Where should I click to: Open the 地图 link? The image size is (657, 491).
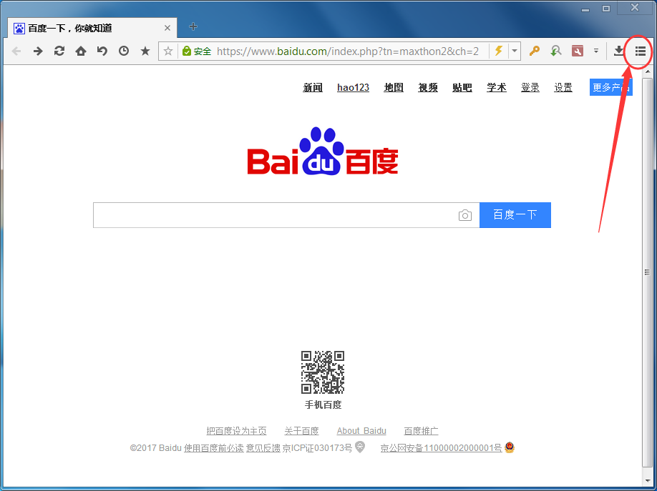[x=394, y=87]
